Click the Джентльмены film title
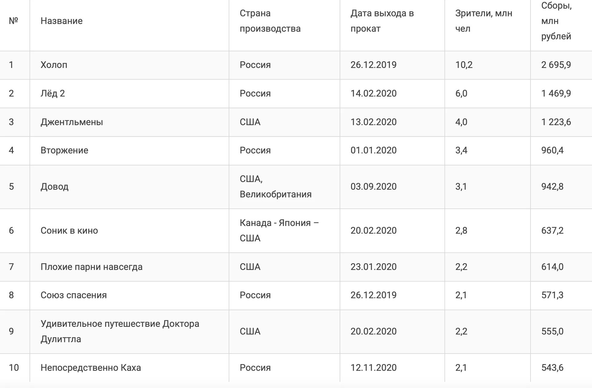 (x=72, y=122)
